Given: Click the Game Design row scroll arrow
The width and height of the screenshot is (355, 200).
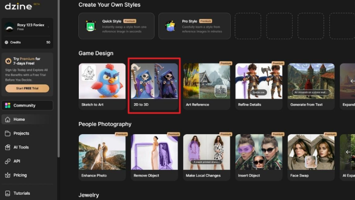Looking at the screenshot, I should [352, 81].
